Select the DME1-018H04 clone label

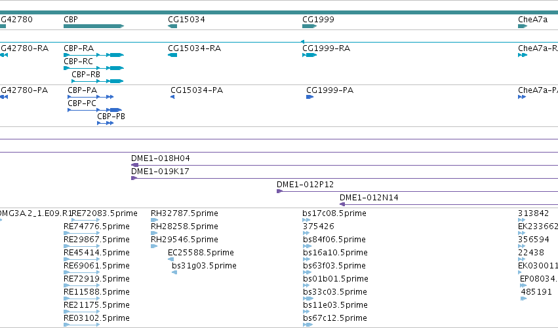161,158
